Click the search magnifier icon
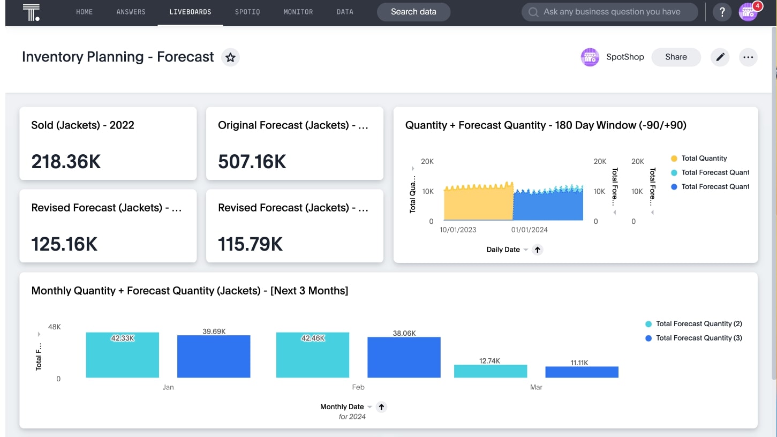 click(x=533, y=12)
